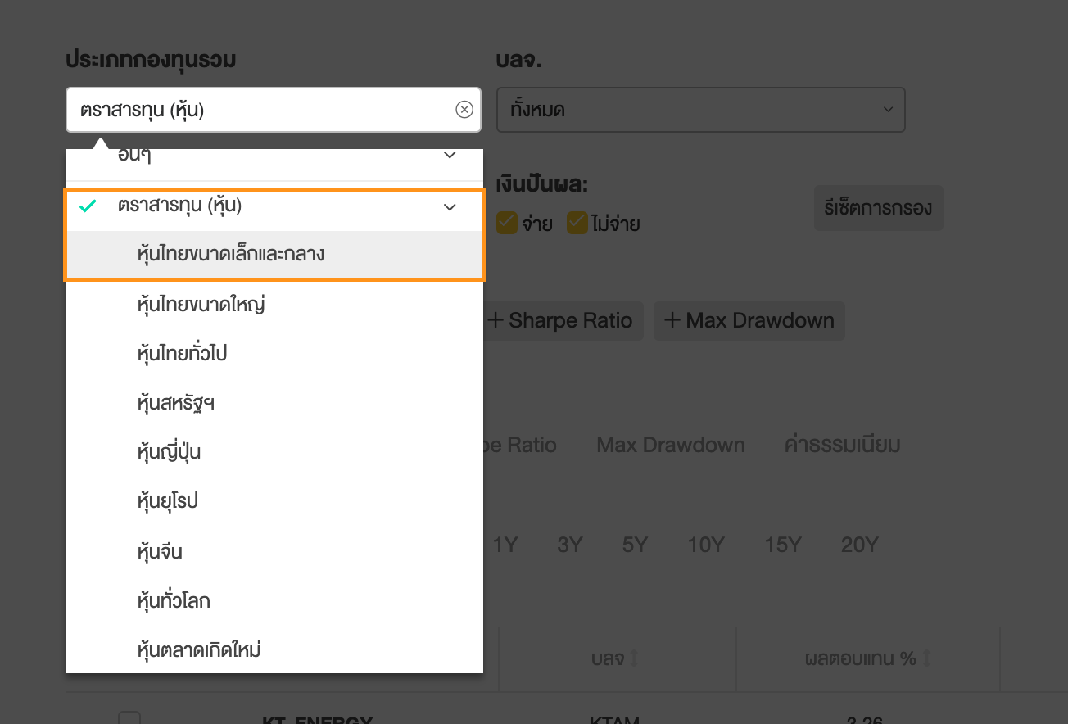Click sort arrows next to บลจ column
Screen dimensions: 1068x724
point(634,658)
